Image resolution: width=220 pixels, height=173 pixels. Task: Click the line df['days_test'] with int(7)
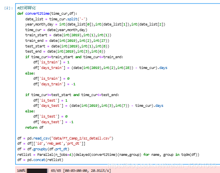[x=98, y=106]
